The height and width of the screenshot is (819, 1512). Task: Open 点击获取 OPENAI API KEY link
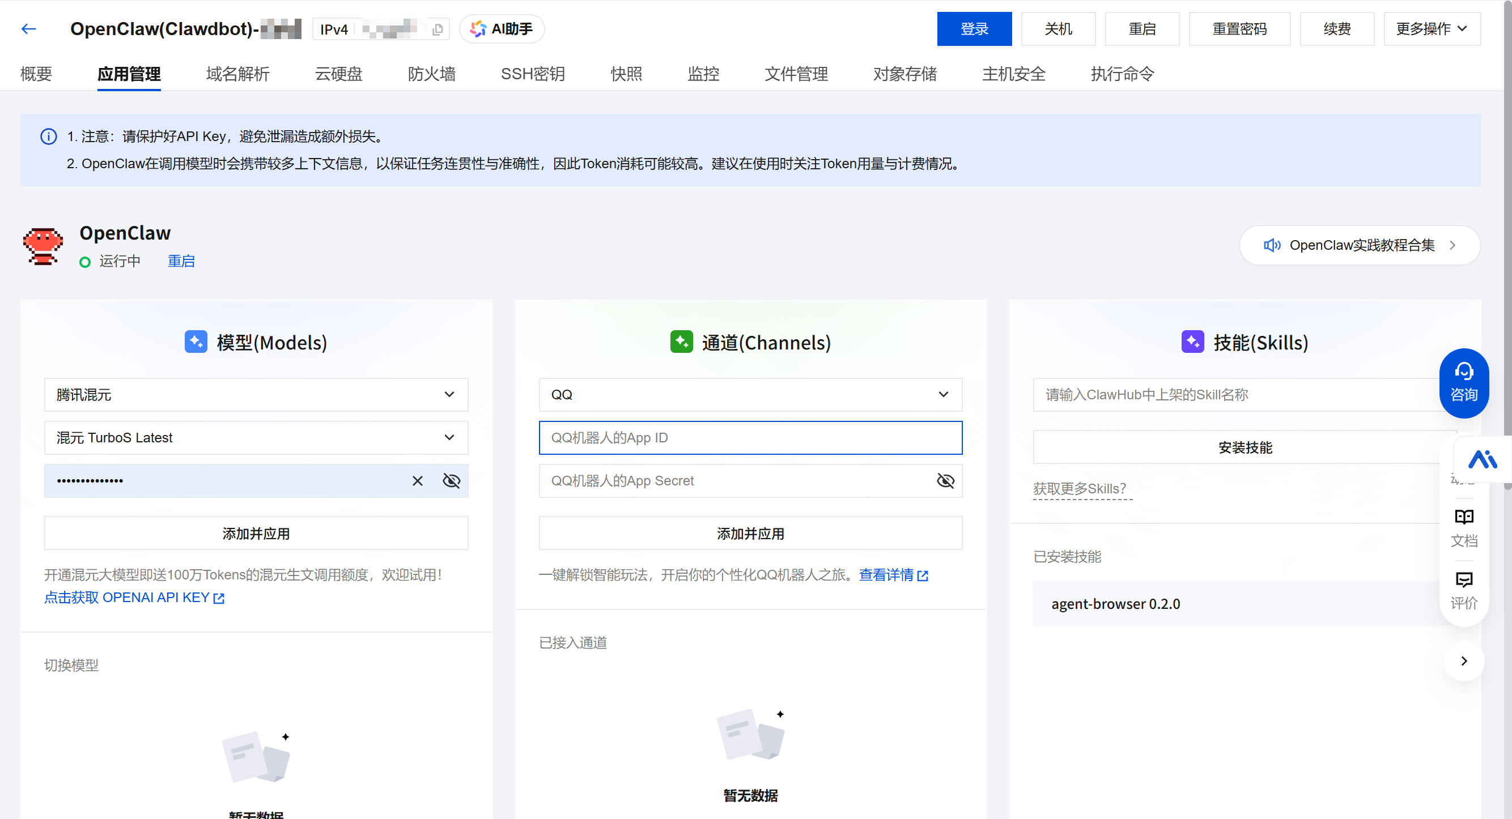pos(134,598)
